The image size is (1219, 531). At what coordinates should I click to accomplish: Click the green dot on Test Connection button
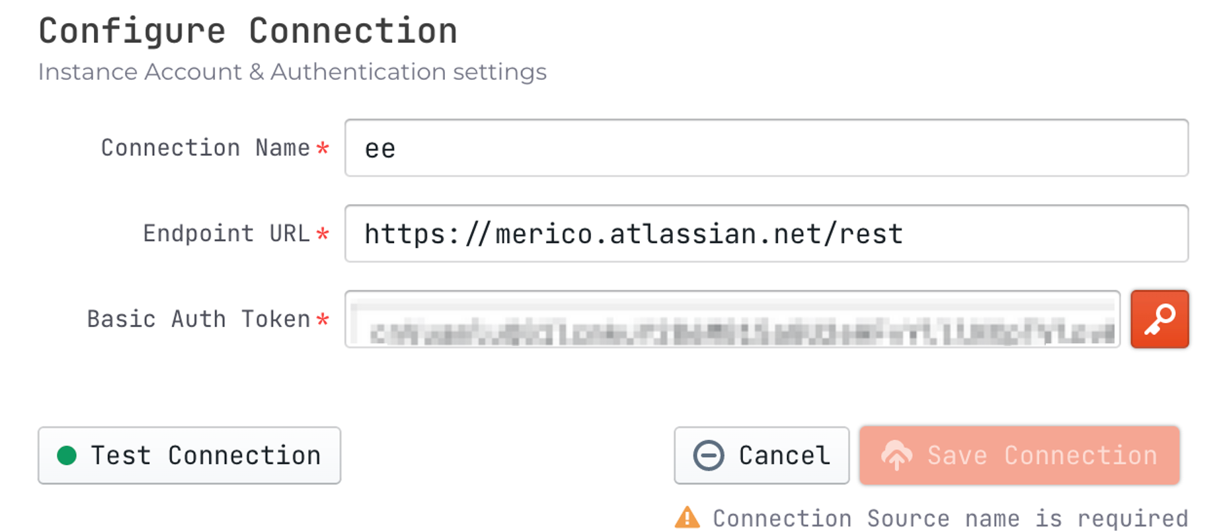[68, 455]
